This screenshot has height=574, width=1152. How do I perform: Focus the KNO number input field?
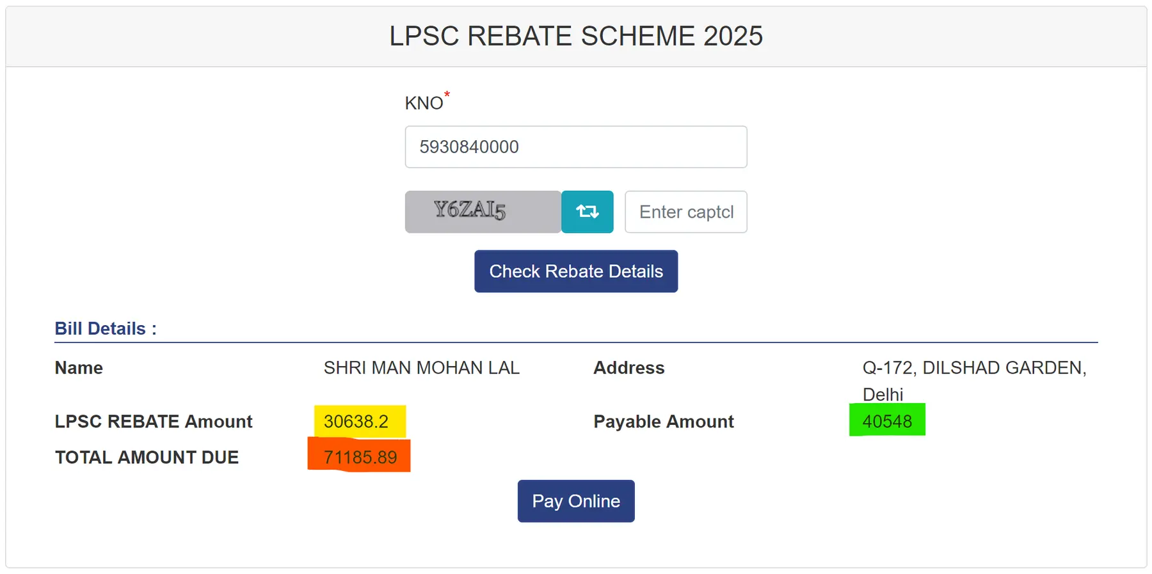click(575, 147)
